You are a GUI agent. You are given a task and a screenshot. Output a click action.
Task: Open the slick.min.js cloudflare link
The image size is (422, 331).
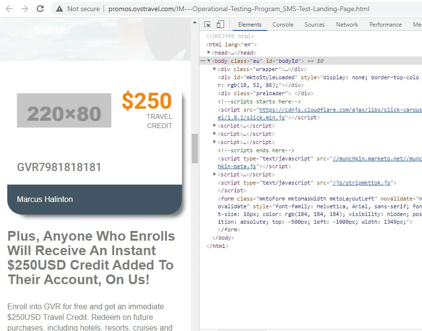pos(320,114)
